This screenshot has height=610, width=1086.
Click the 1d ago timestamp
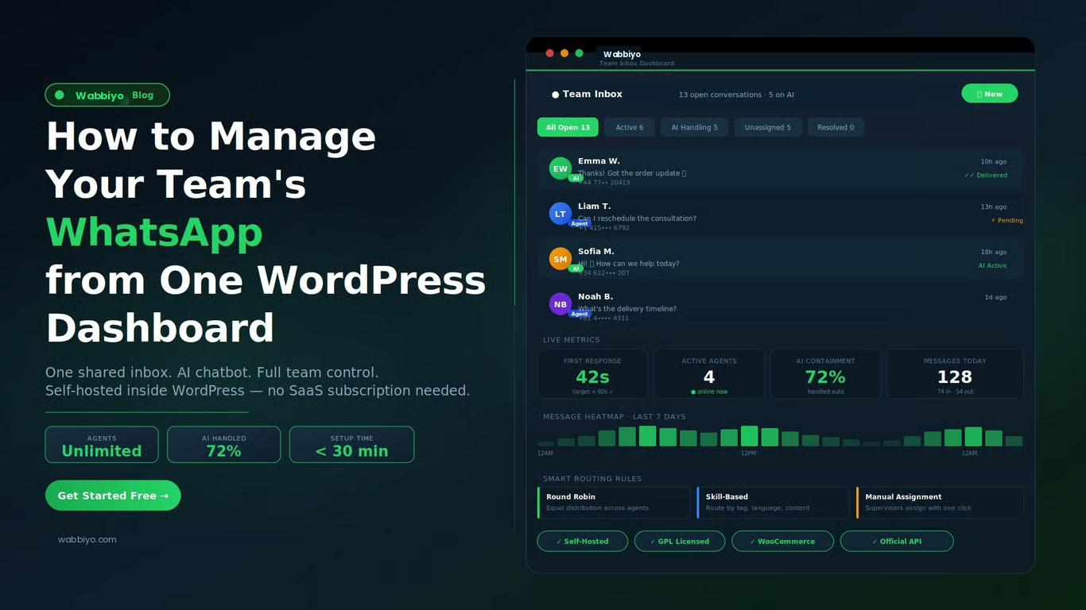tap(995, 298)
